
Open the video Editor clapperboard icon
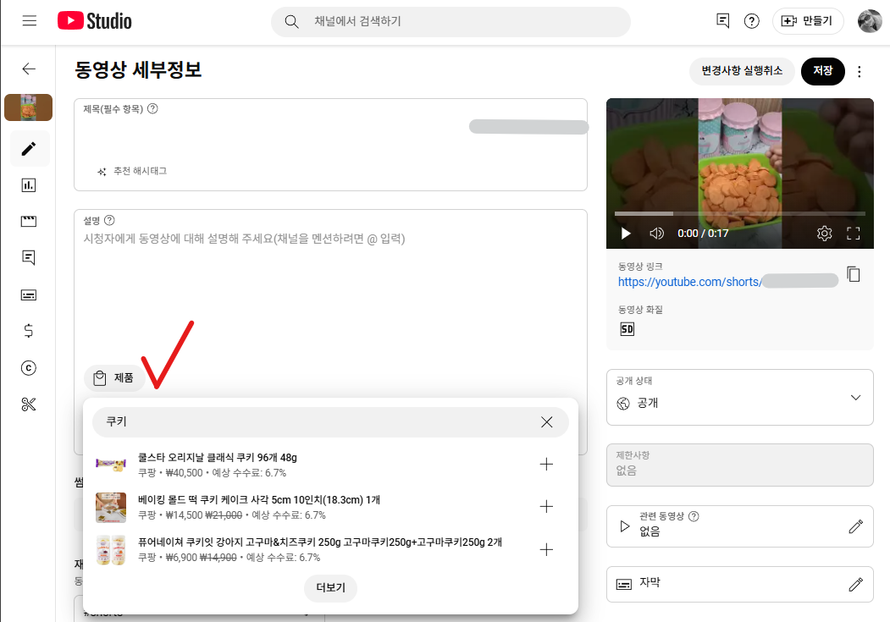point(29,221)
